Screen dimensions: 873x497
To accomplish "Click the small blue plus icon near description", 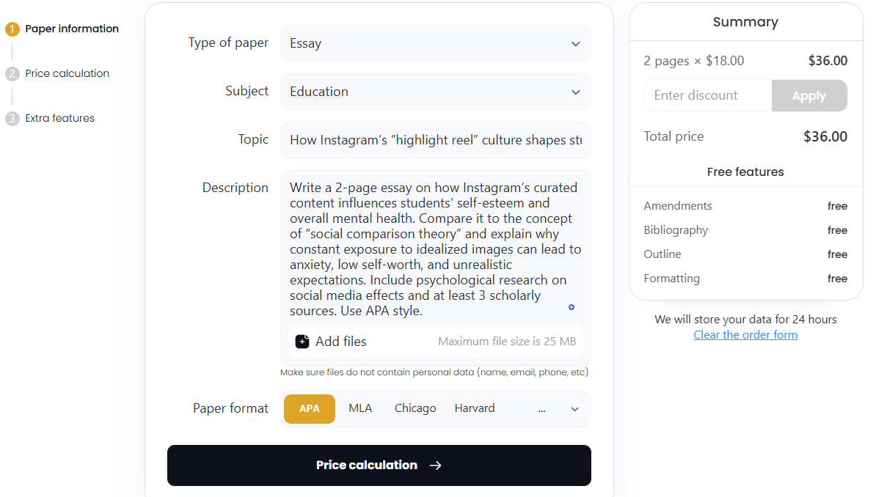I will (x=571, y=307).
